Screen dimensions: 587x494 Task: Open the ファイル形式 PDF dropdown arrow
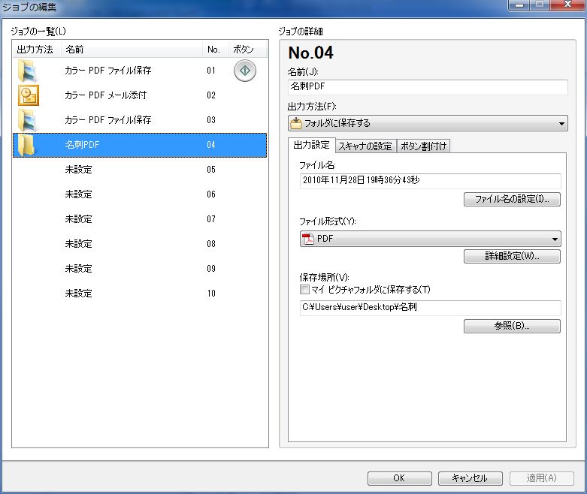click(555, 239)
